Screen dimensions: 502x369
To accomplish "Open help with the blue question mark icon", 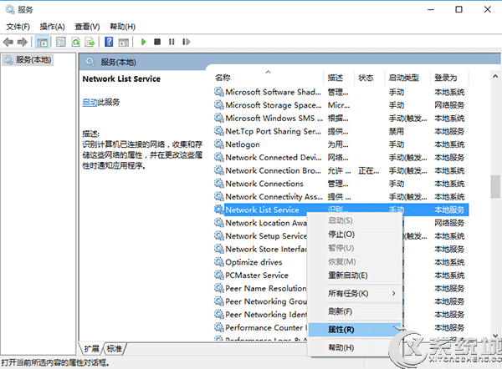I will tap(109, 42).
